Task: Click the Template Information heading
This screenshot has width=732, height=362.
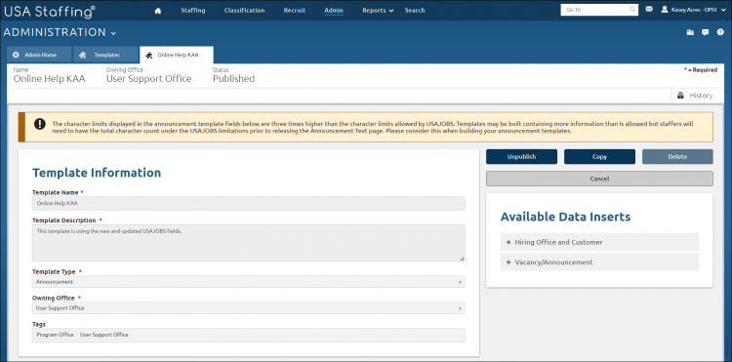Action: tap(97, 173)
